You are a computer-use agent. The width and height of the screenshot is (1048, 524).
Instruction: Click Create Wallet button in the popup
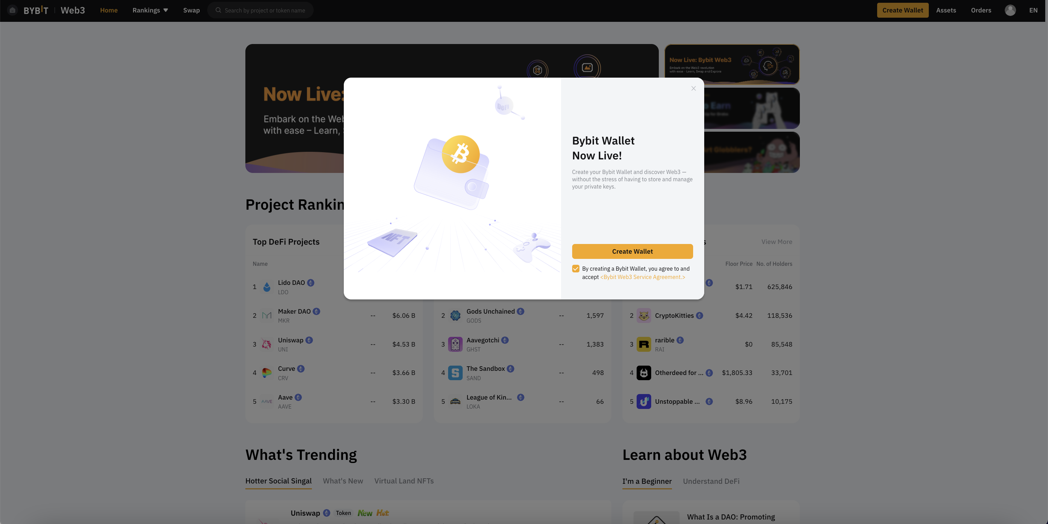pyautogui.click(x=632, y=251)
